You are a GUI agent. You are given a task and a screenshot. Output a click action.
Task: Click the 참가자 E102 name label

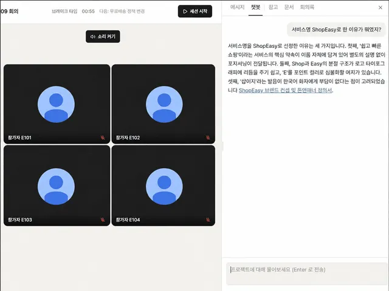point(128,138)
